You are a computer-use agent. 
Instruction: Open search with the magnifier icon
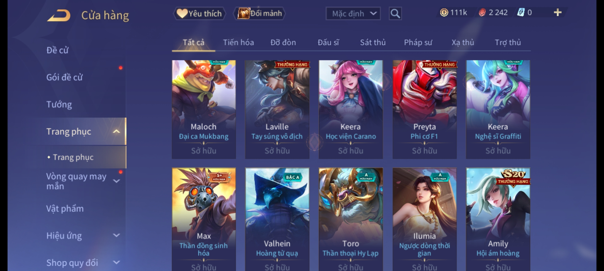click(395, 14)
